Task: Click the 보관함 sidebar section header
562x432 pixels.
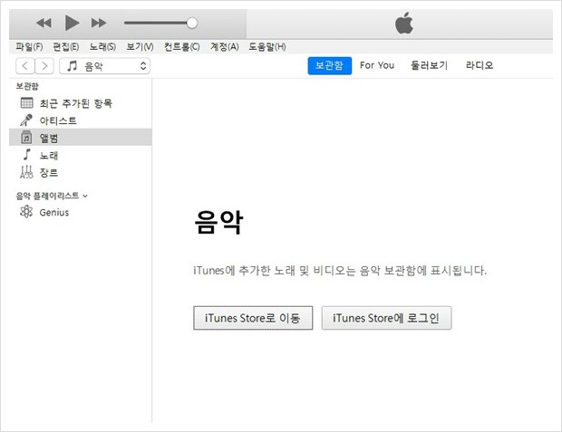Action: [x=27, y=86]
